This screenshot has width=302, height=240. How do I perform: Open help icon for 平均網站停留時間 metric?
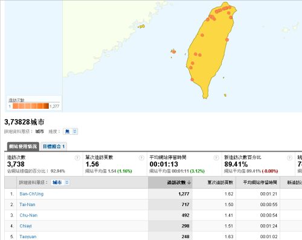[216, 158]
